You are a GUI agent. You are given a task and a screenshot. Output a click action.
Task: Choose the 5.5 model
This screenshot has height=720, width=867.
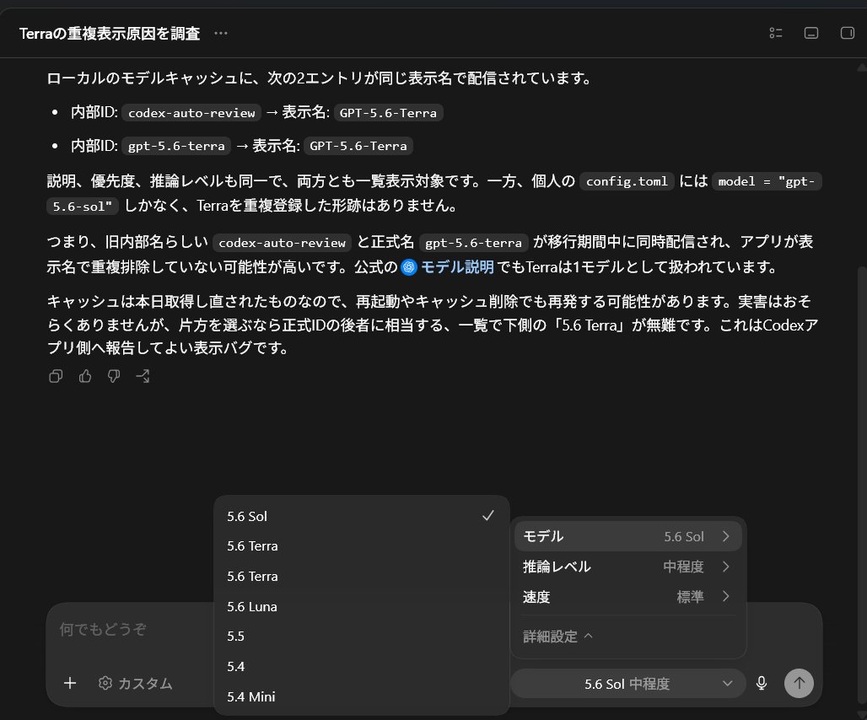[361, 636]
